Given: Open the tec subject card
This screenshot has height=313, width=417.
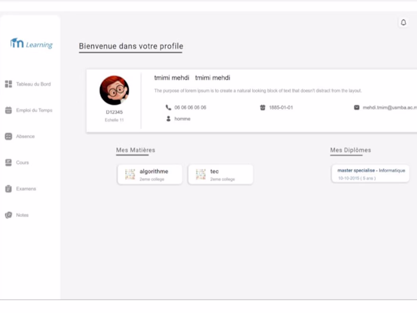Looking at the screenshot, I should pyautogui.click(x=220, y=174).
